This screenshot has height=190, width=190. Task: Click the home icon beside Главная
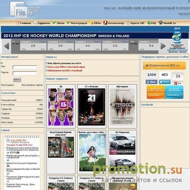click(18, 23)
